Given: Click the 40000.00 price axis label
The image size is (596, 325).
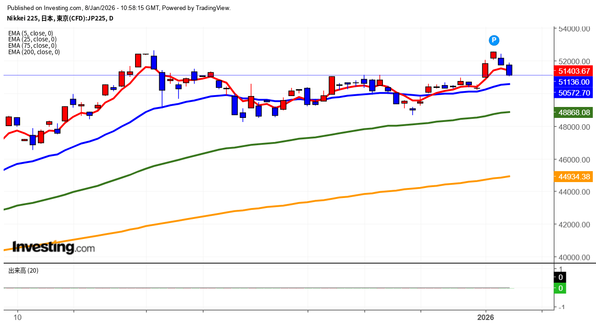Looking at the screenshot, I should click(575, 257).
